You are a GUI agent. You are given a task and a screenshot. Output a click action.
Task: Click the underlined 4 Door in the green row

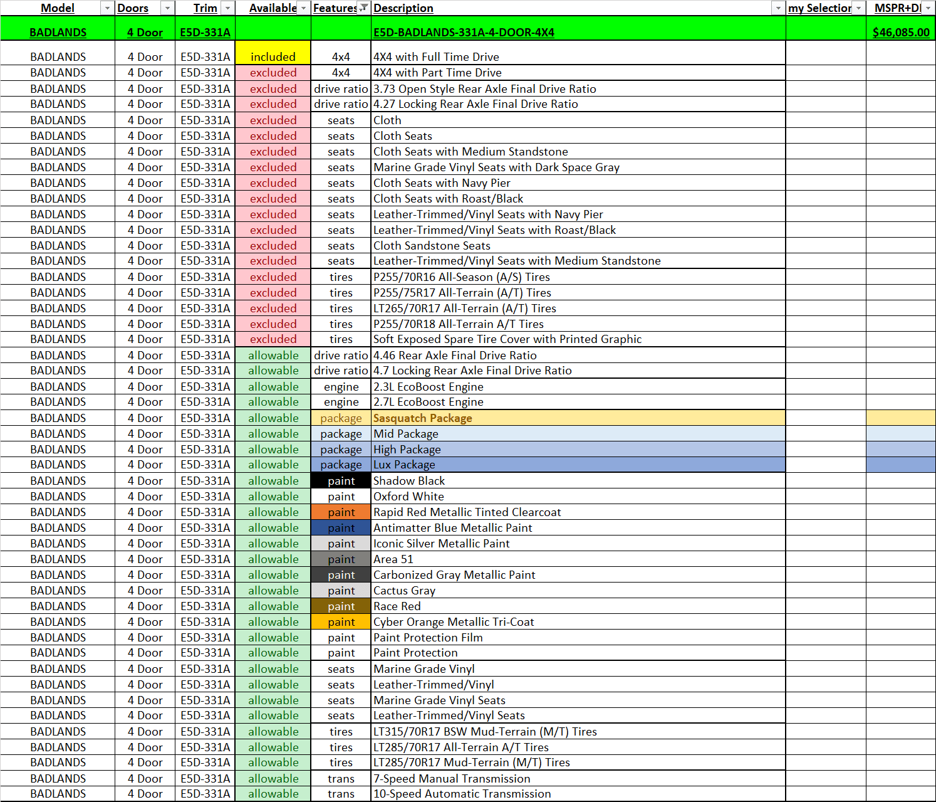tap(145, 33)
